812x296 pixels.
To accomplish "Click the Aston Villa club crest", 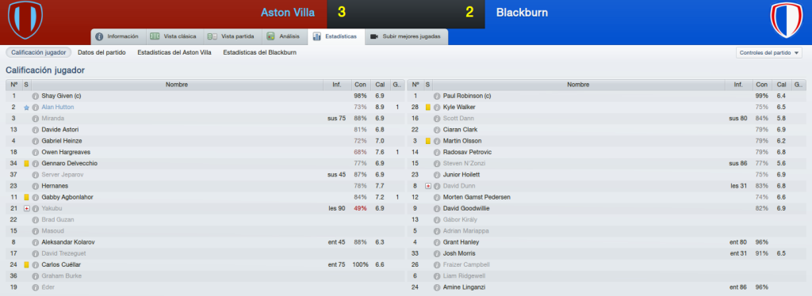I will point(25,20).
